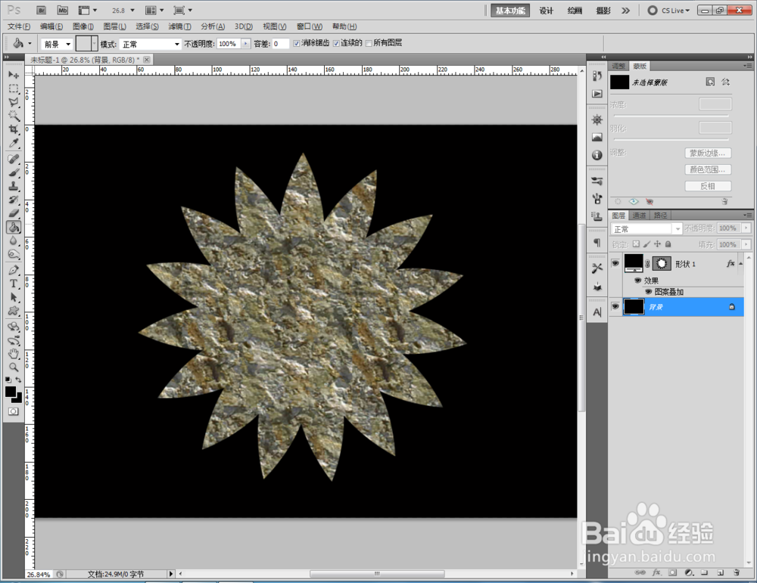Switch to the 设计 workspace
This screenshot has width=757, height=583.
pyautogui.click(x=546, y=11)
